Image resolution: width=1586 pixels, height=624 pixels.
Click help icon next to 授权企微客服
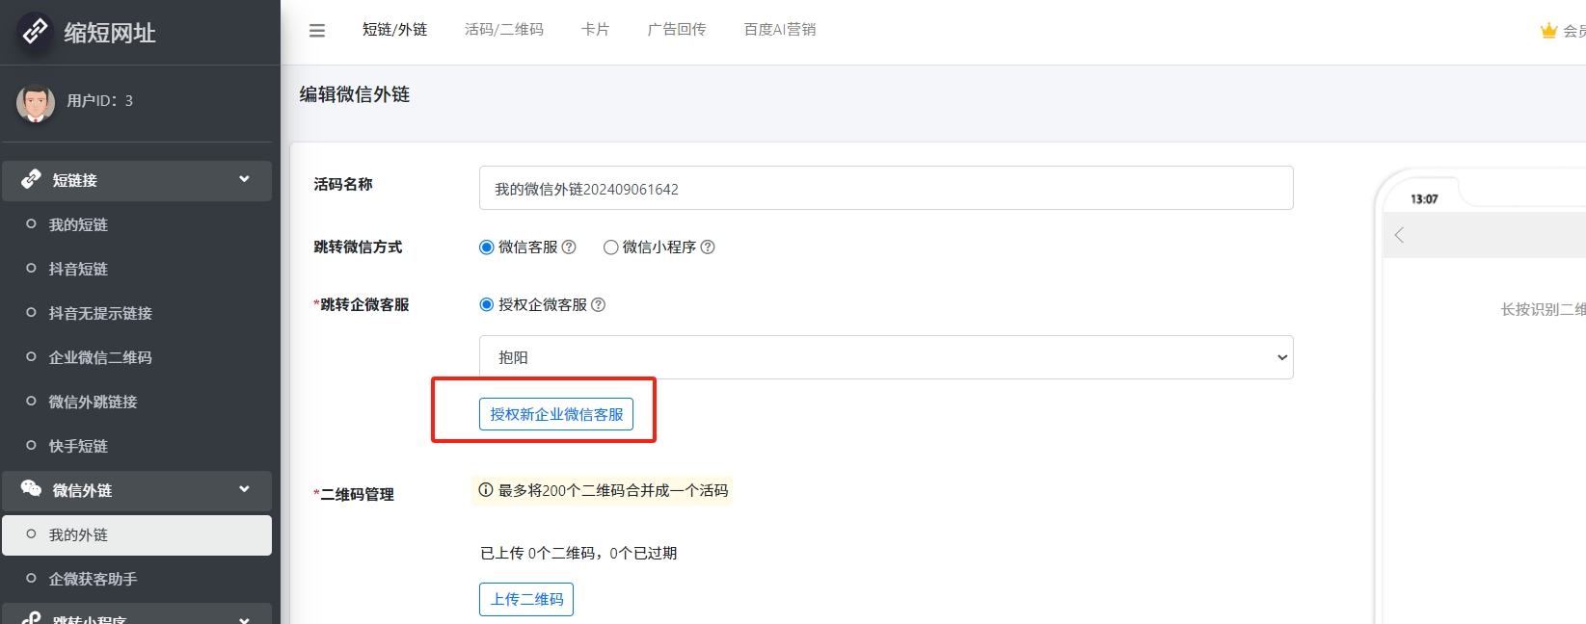598,305
